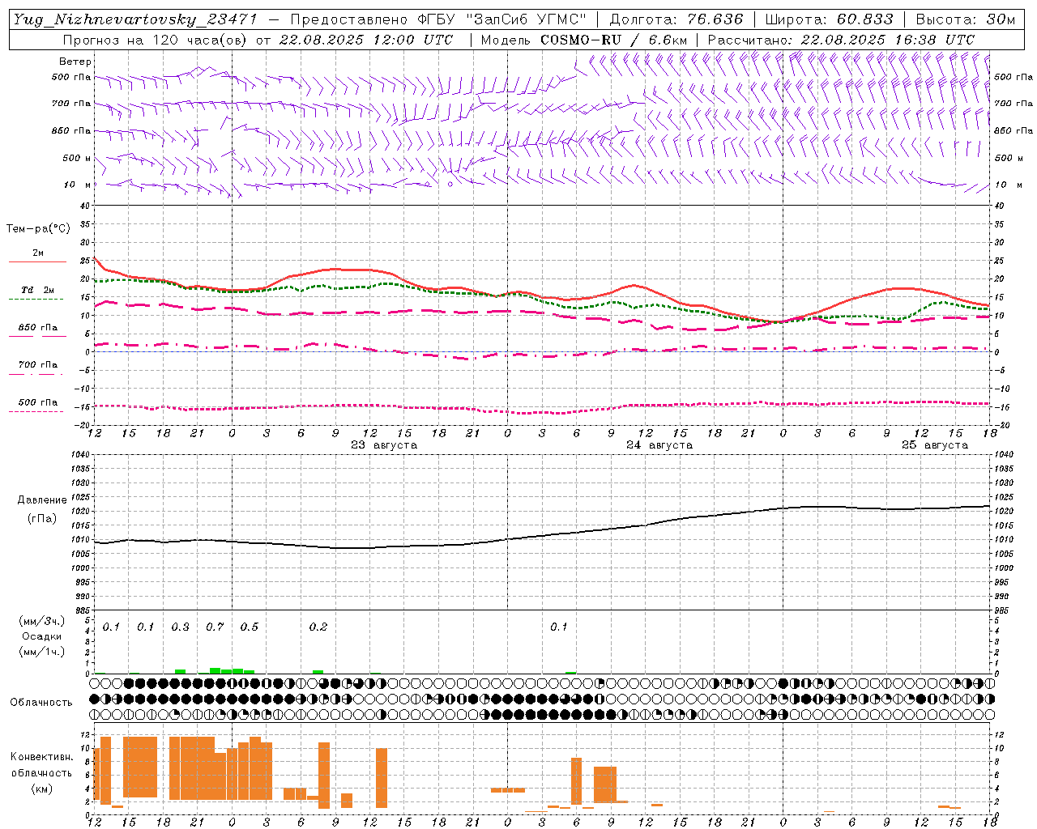Click the Рассчитано: 22.08.2025 16:38 UTC timestamp

coord(841,40)
